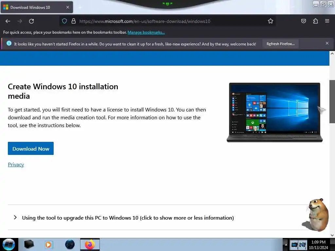
Task: Click the Refresh Firefox button
Action: pos(280,44)
